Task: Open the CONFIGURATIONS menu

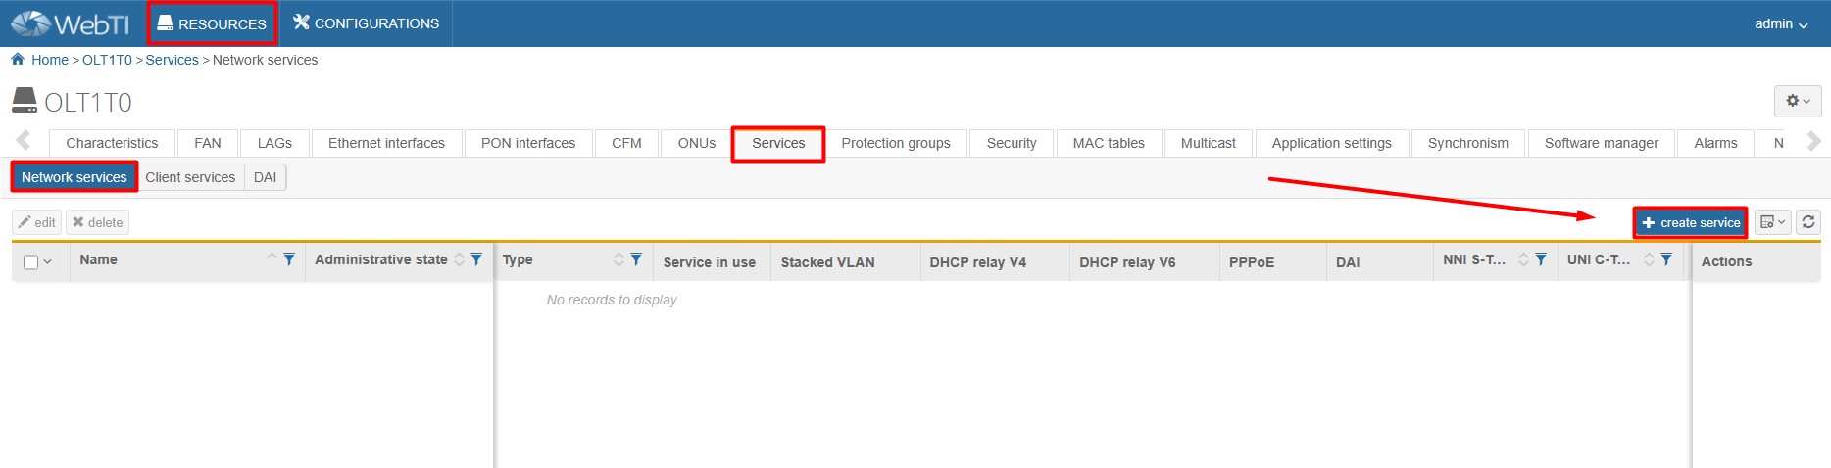Action: (366, 23)
